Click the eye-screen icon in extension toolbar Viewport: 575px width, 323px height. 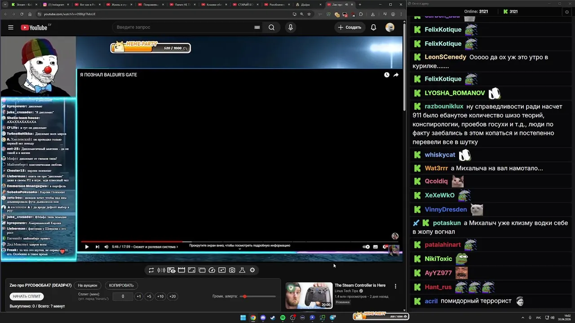tap(171, 270)
